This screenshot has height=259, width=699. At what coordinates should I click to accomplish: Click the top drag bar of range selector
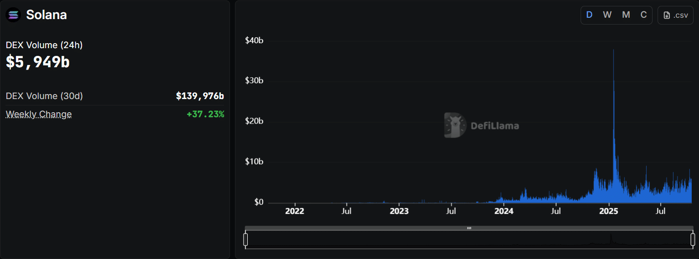pyautogui.click(x=469, y=228)
